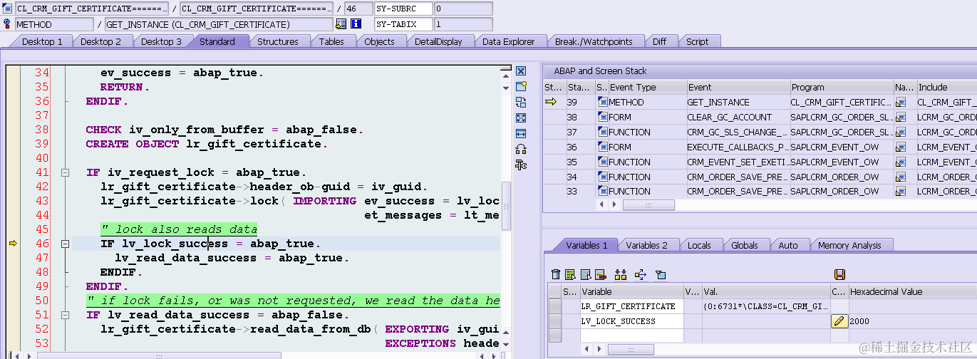Screen dimensions: 977x359
Task: Click the Event Type column header
Action: pyautogui.click(x=647, y=87)
